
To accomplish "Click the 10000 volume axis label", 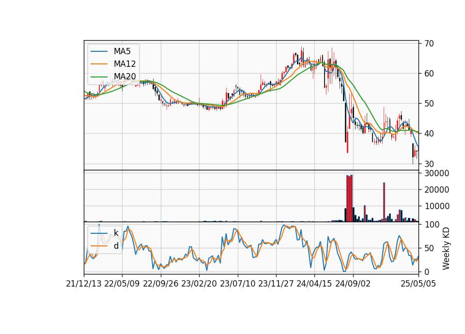I will (x=436, y=206).
